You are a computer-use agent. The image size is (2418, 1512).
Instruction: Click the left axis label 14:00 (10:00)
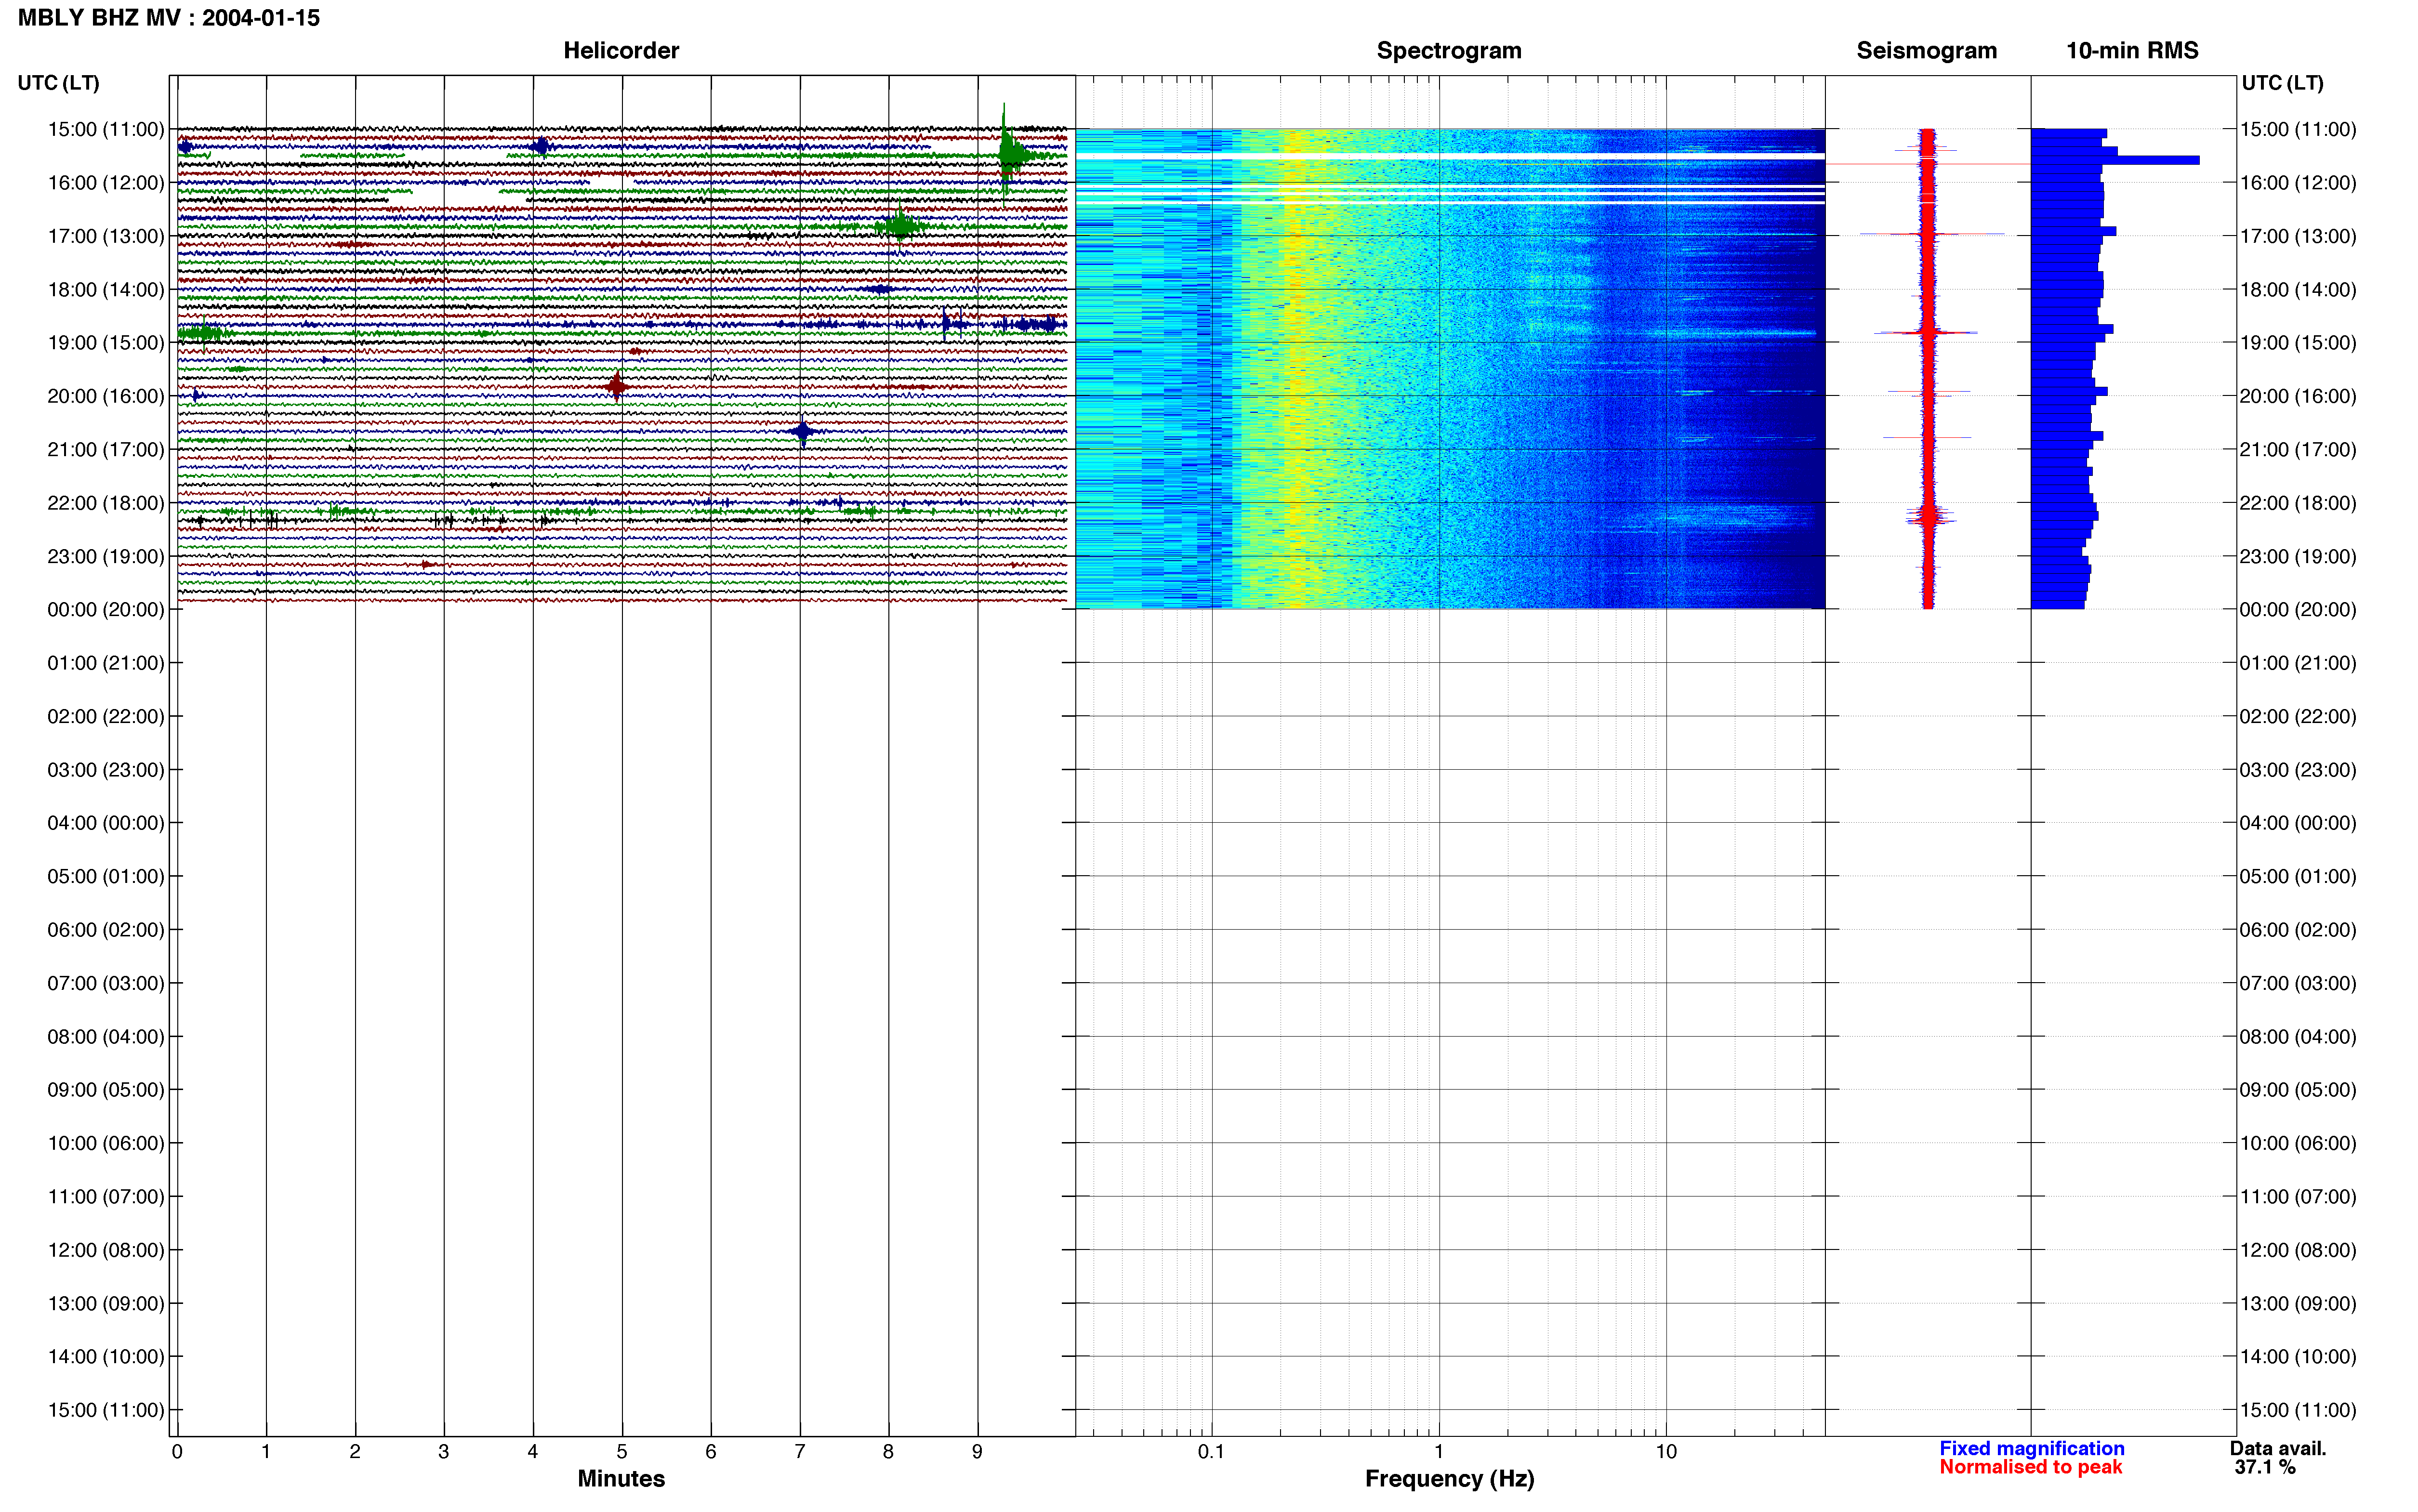pyautogui.click(x=106, y=1357)
